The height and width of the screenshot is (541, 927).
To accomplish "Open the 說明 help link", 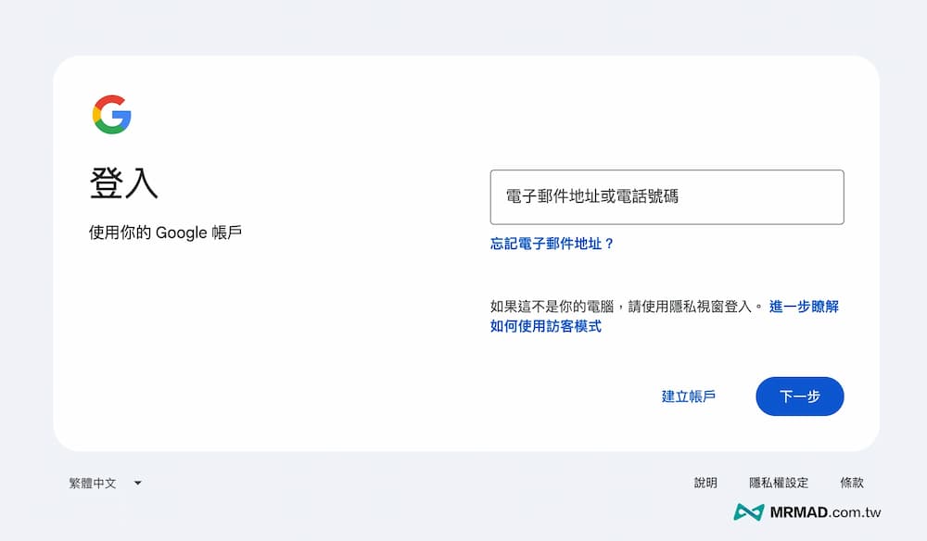I will pyautogui.click(x=705, y=483).
